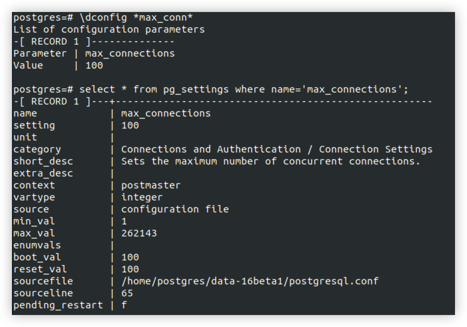This screenshot has height=327, width=467.
Task: Click the vartype value integer
Action: (142, 197)
